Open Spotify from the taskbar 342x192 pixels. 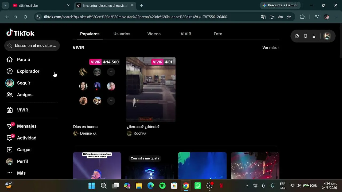[162, 186]
